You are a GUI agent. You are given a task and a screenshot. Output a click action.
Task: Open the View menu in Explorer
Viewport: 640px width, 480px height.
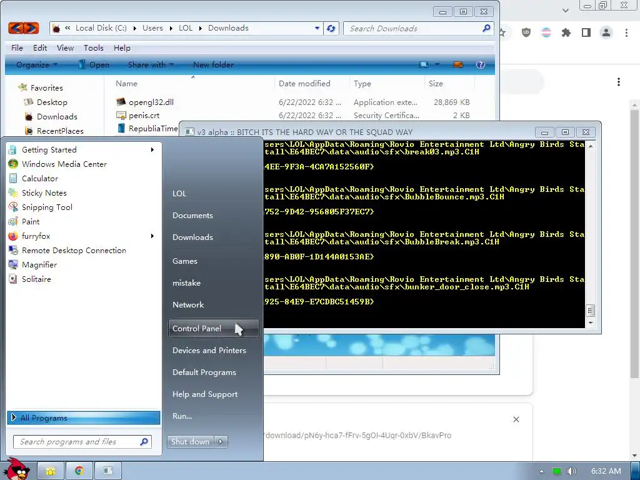65,47
